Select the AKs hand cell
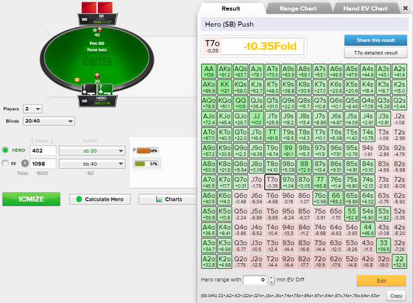 [x=225, y=71]
